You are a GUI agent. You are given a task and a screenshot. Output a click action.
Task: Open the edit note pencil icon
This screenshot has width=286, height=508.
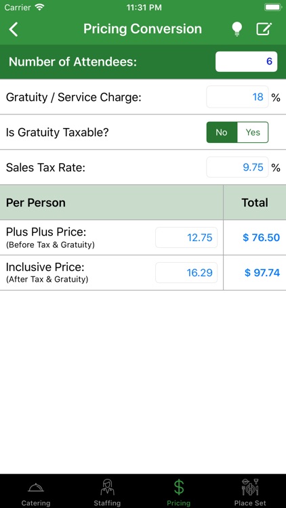[x=264, y=29]
